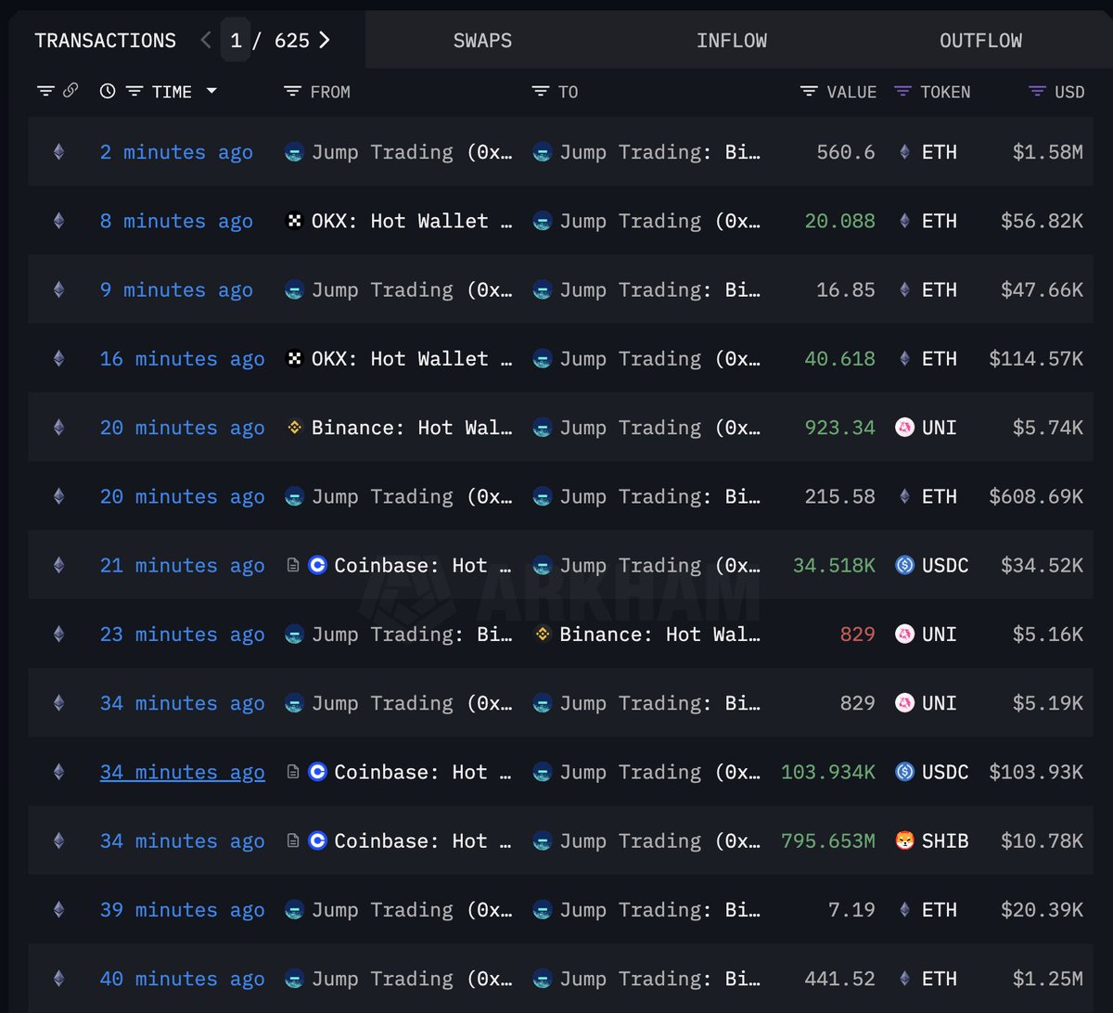Open the '23 minutes ago' transaction link

click(x=182, y=635)
